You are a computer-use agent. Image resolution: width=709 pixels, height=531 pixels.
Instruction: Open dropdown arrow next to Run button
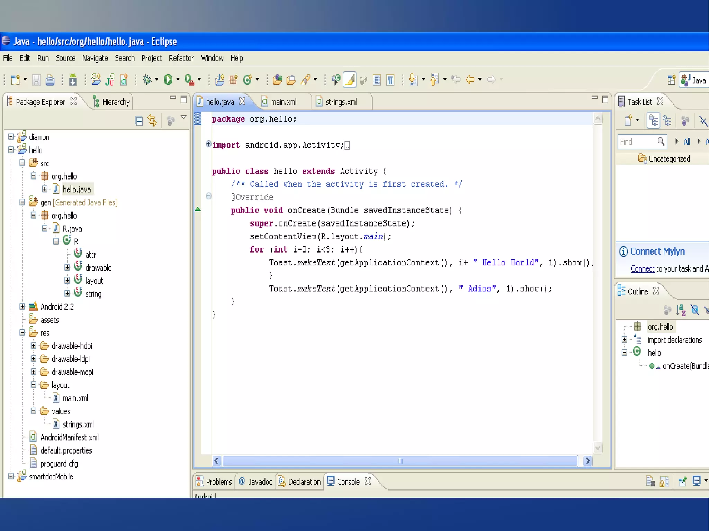pyautogui.click(x=178, y=80)
